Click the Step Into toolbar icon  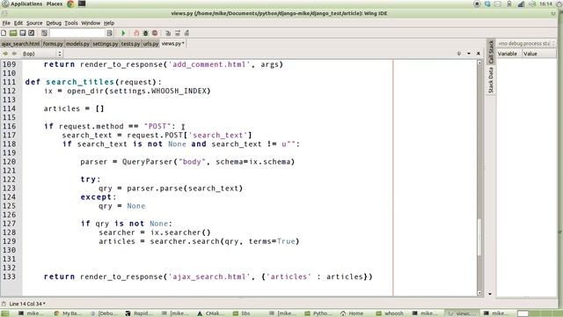[x=168, y=33]
